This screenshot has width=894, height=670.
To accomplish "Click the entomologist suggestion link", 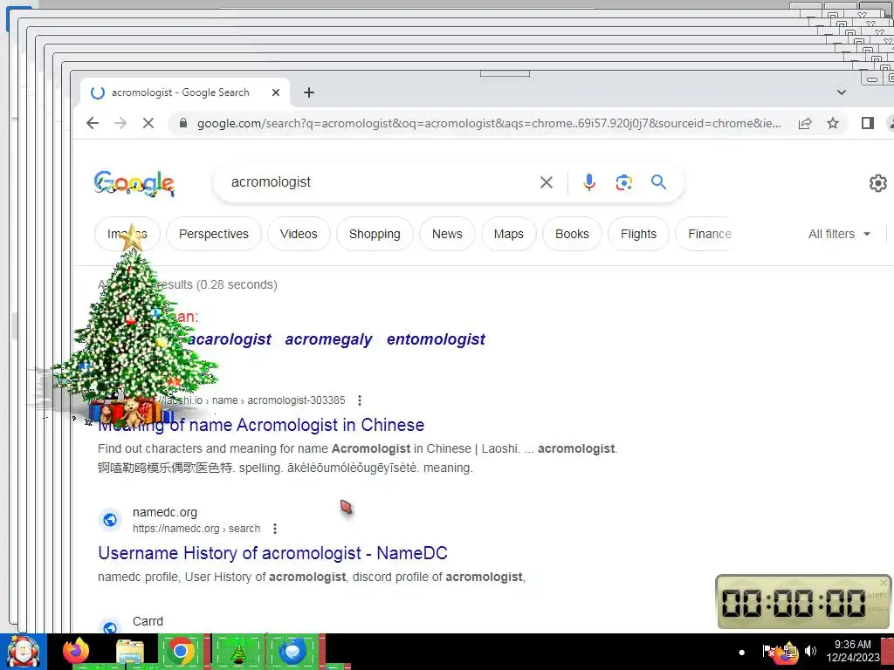I will click(x=436, y=339).
